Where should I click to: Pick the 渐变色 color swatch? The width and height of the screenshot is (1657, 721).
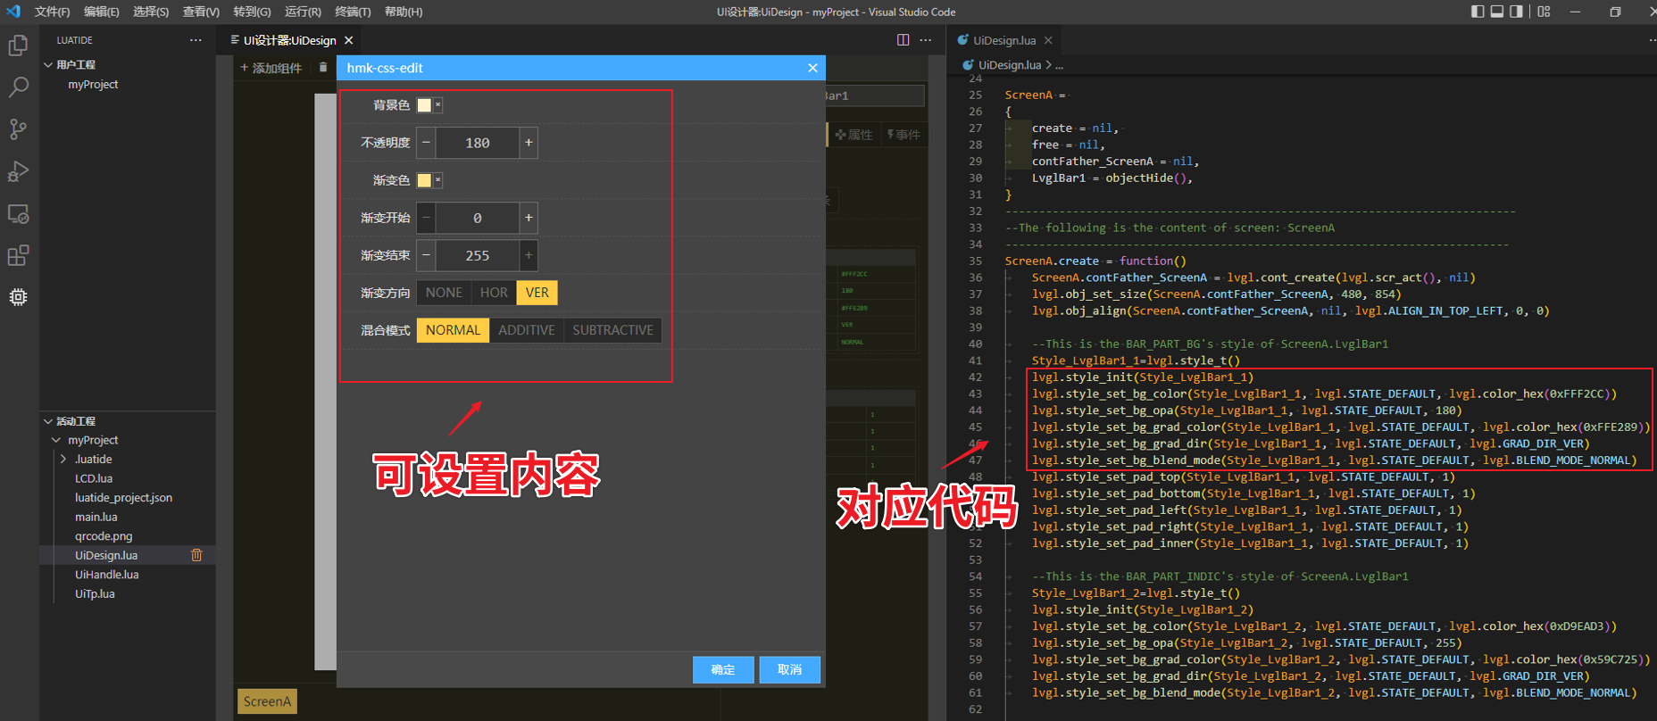[424, 180]
